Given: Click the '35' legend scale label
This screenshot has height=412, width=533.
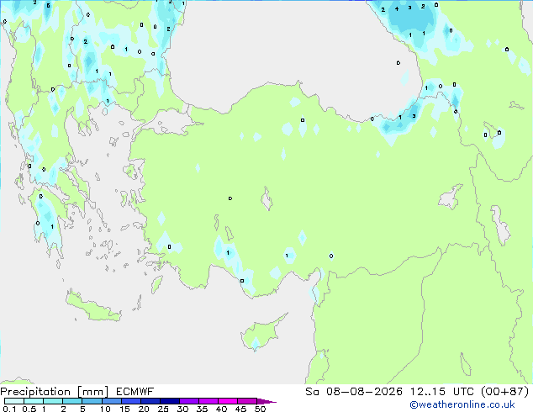Looking at the screenshot, I should coord(202,409).
